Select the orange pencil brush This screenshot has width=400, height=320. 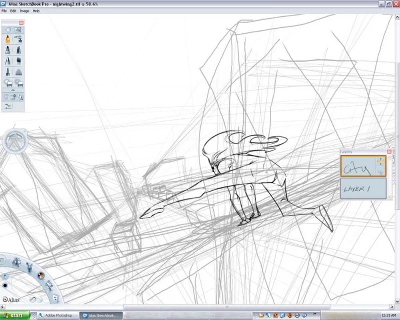tap(8, 39)
